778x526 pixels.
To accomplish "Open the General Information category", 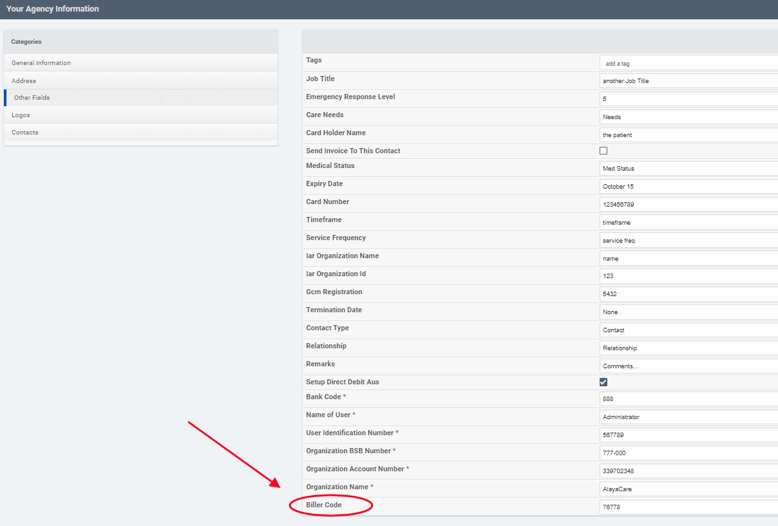I will point(41,63).
